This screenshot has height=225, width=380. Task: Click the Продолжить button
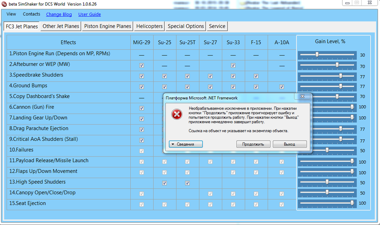coord(253,144)
